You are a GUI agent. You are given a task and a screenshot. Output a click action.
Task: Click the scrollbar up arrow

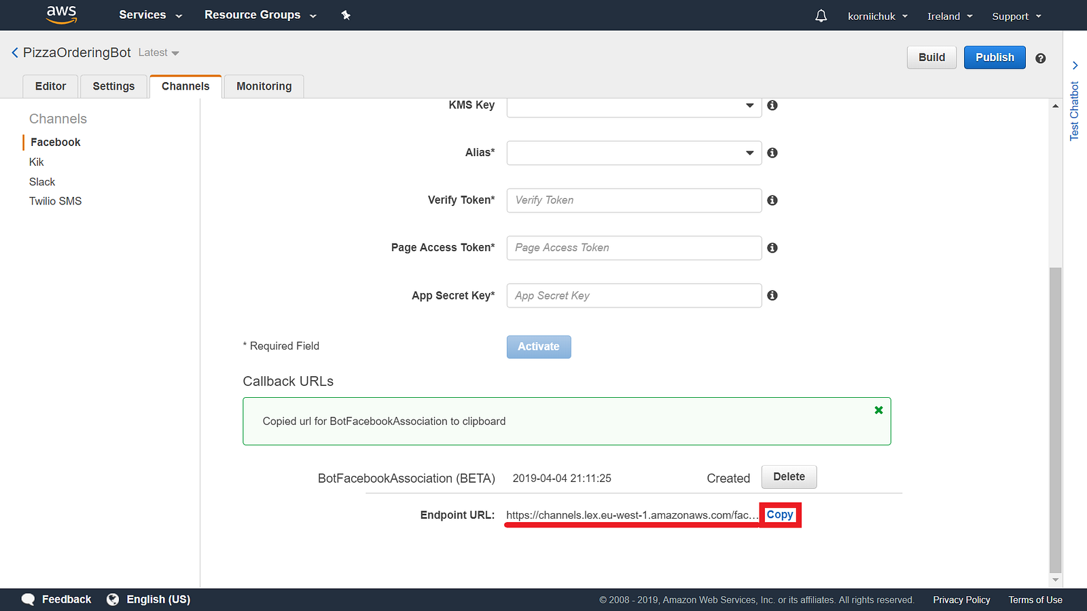pos(1055,106)
